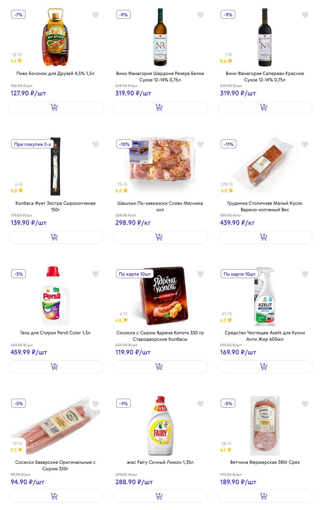323x510 pixels.
Task: Favorite the Фанагория Саперави wine
Action: pyautogui.click(x=305, y=15)
